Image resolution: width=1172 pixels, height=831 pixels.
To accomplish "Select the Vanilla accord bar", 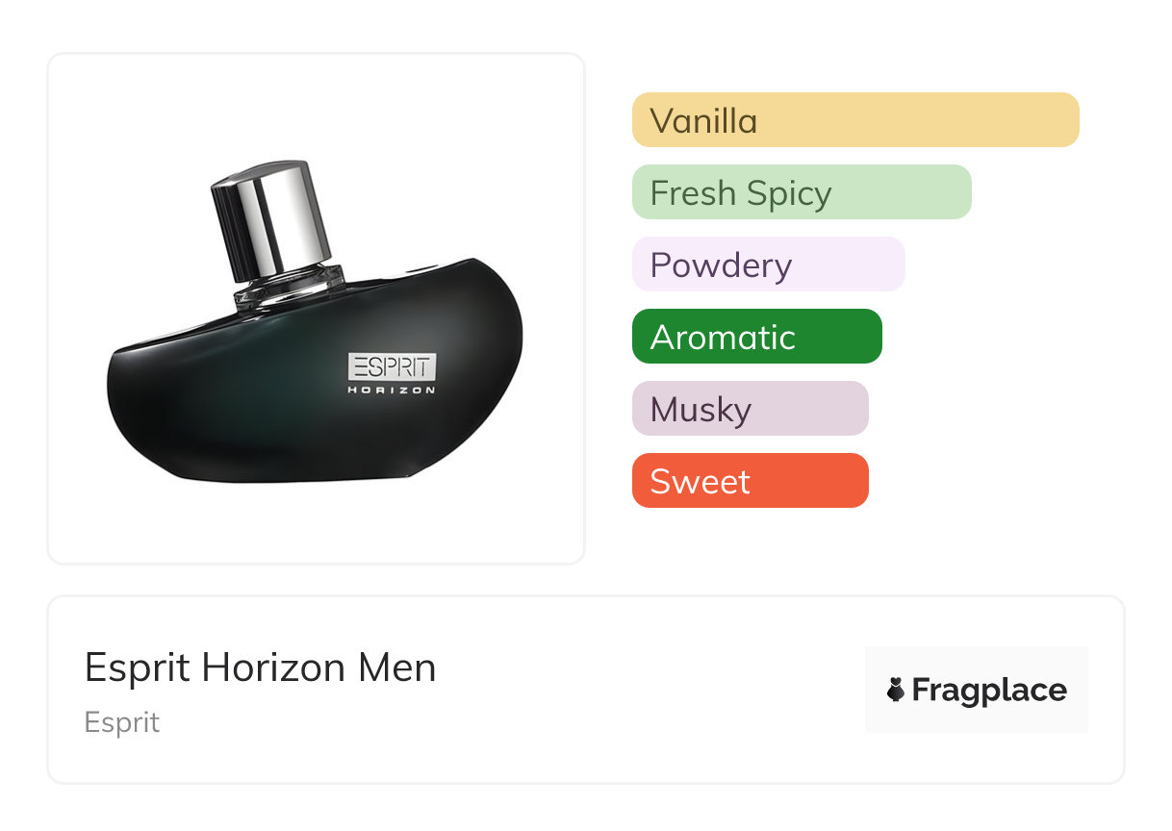I will [854, 120].
